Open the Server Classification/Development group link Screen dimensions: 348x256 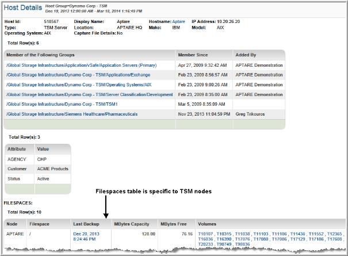pyautogui.click(x=89, y=94)
